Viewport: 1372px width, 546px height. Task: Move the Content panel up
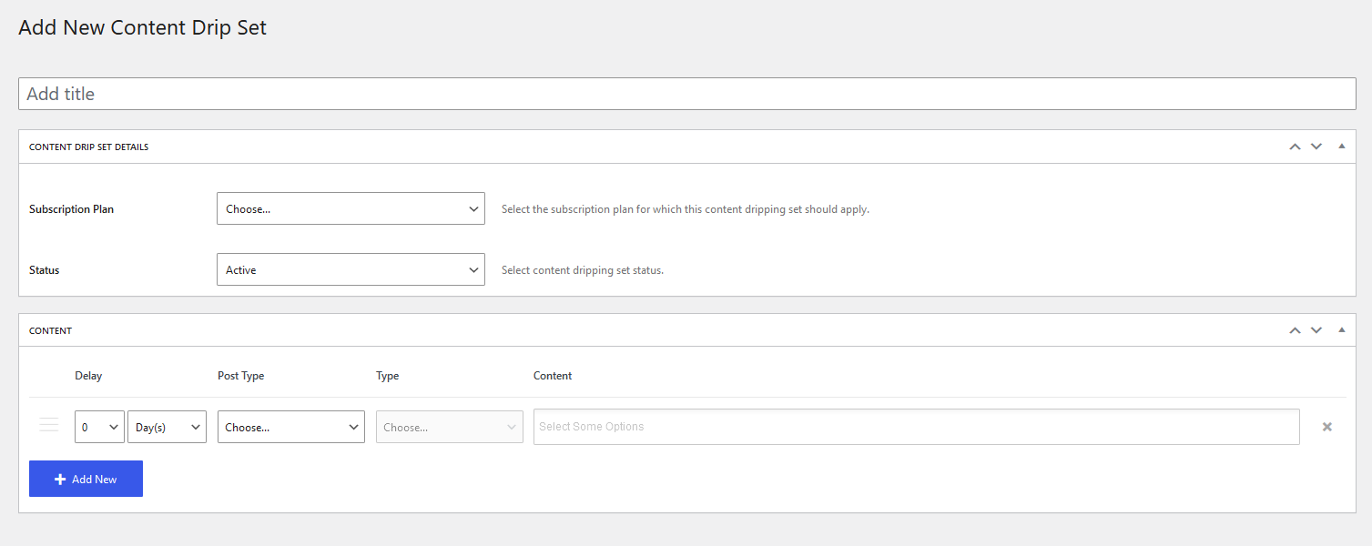tap(1295, 330)
